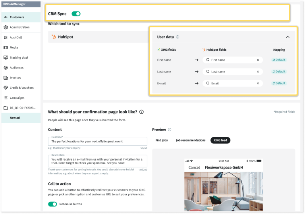
Task: Open Tracking pixel from the sidebar
Action: point(19,57)
